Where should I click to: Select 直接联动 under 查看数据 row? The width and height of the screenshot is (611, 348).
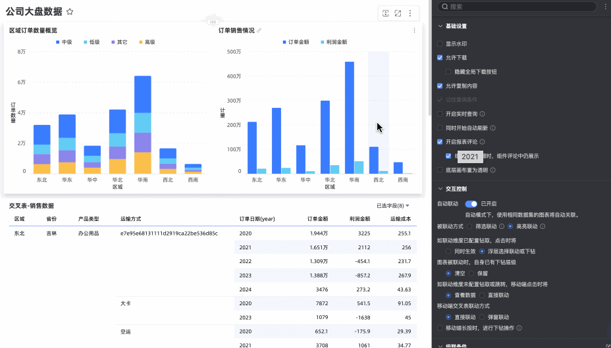(x=482, y=295)
